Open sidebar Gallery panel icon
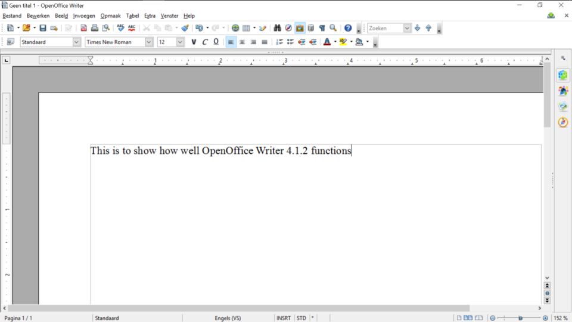 (x=563, y=106)
